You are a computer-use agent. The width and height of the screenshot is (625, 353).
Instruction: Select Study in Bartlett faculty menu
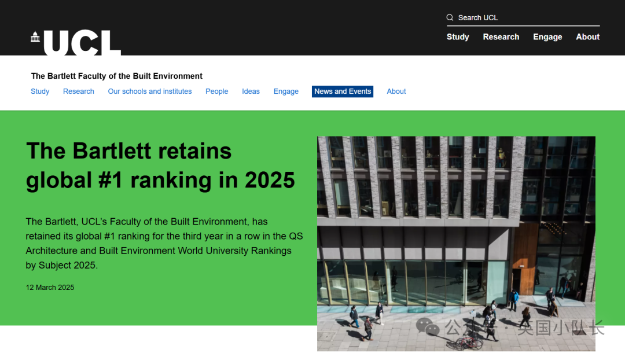pyautogui.click(x=40, y=91)
